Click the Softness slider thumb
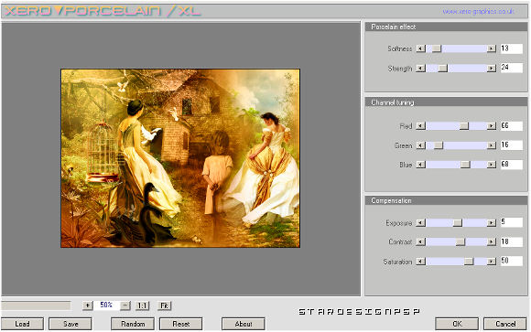The image size is (531, 332). tap(437, 48)
